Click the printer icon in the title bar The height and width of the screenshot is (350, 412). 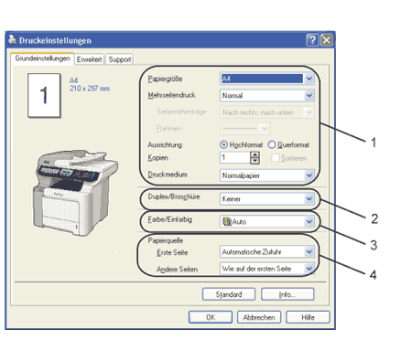(x=12, y=40)
